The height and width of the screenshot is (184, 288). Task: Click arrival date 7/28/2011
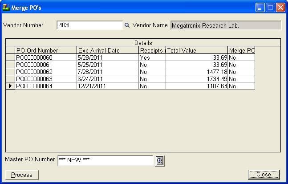(108, 72)
